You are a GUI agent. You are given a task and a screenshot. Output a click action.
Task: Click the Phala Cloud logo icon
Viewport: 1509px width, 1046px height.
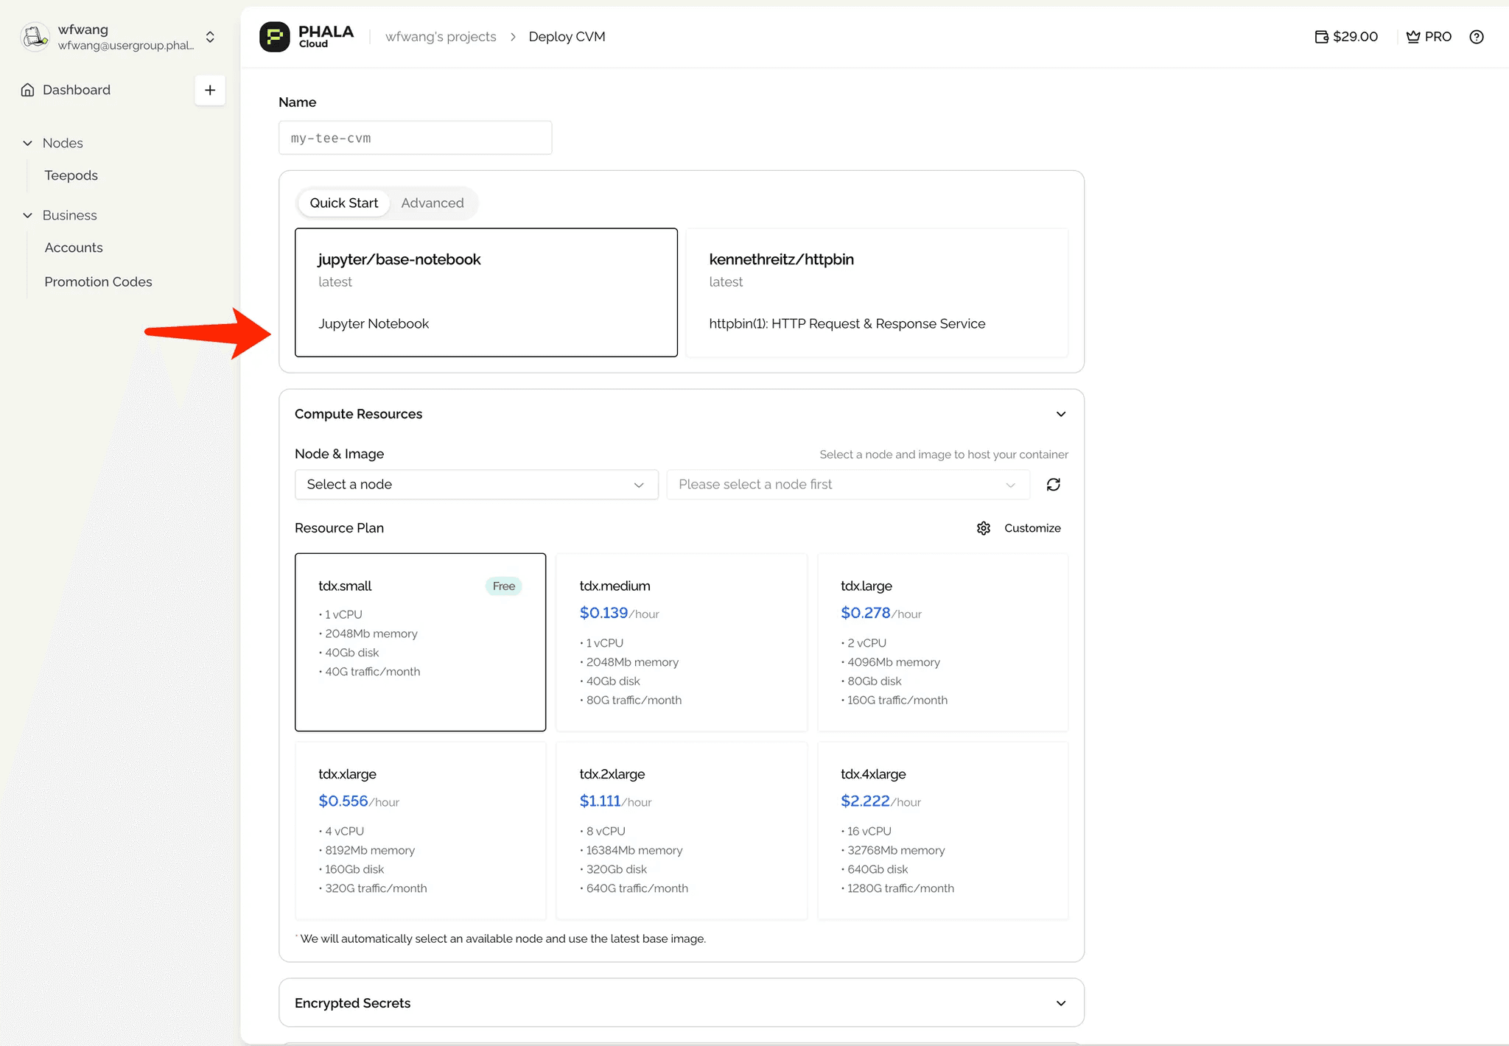(275, 37)
